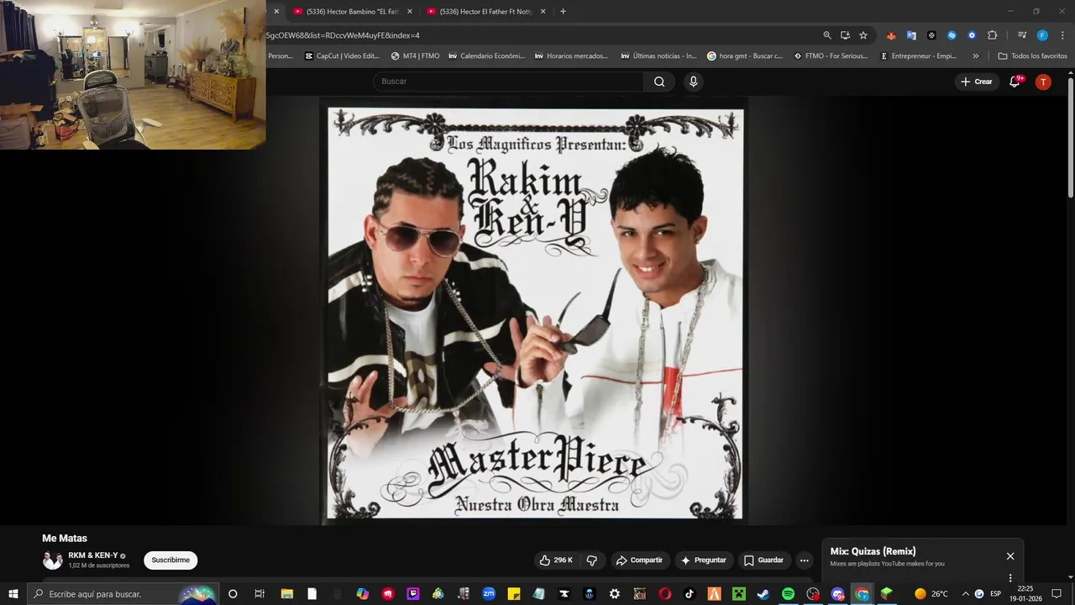The height and width of the screenshot is (605, 1075).
Task: Click install app icon in address bar
Action: click(x=845, y=35)
